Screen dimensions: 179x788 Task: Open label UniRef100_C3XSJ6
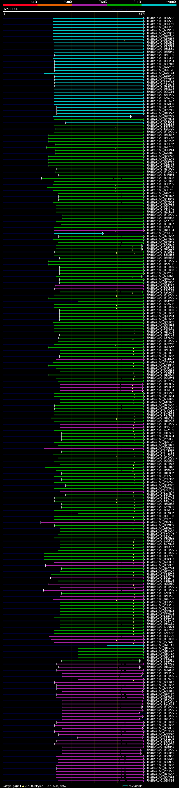point(161,304)
